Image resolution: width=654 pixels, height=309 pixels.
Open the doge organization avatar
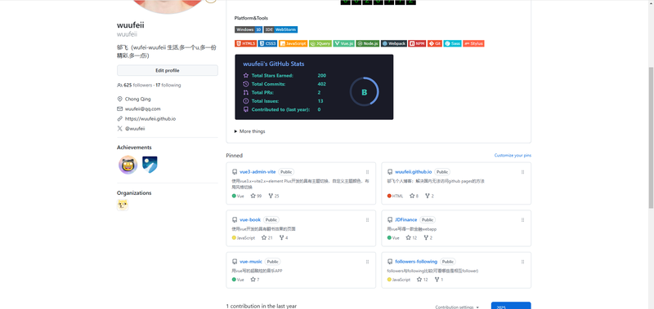pos(123,205)
